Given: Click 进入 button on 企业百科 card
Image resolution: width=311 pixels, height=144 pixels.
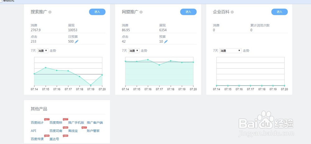Looking at the screenshot, I should [280, 12].
